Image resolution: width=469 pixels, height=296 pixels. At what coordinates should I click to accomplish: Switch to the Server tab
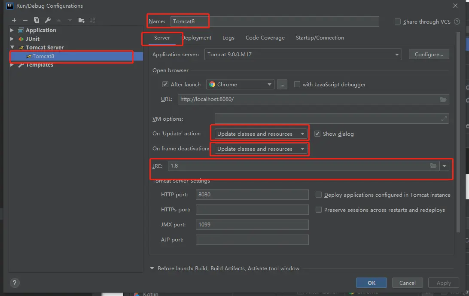(x=162, y=38)
